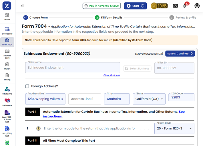Image resolution: width=203 pixels, height=146 pixels.
Task: Click Pay in Advance & Save
Action: (x=101, y=6)
